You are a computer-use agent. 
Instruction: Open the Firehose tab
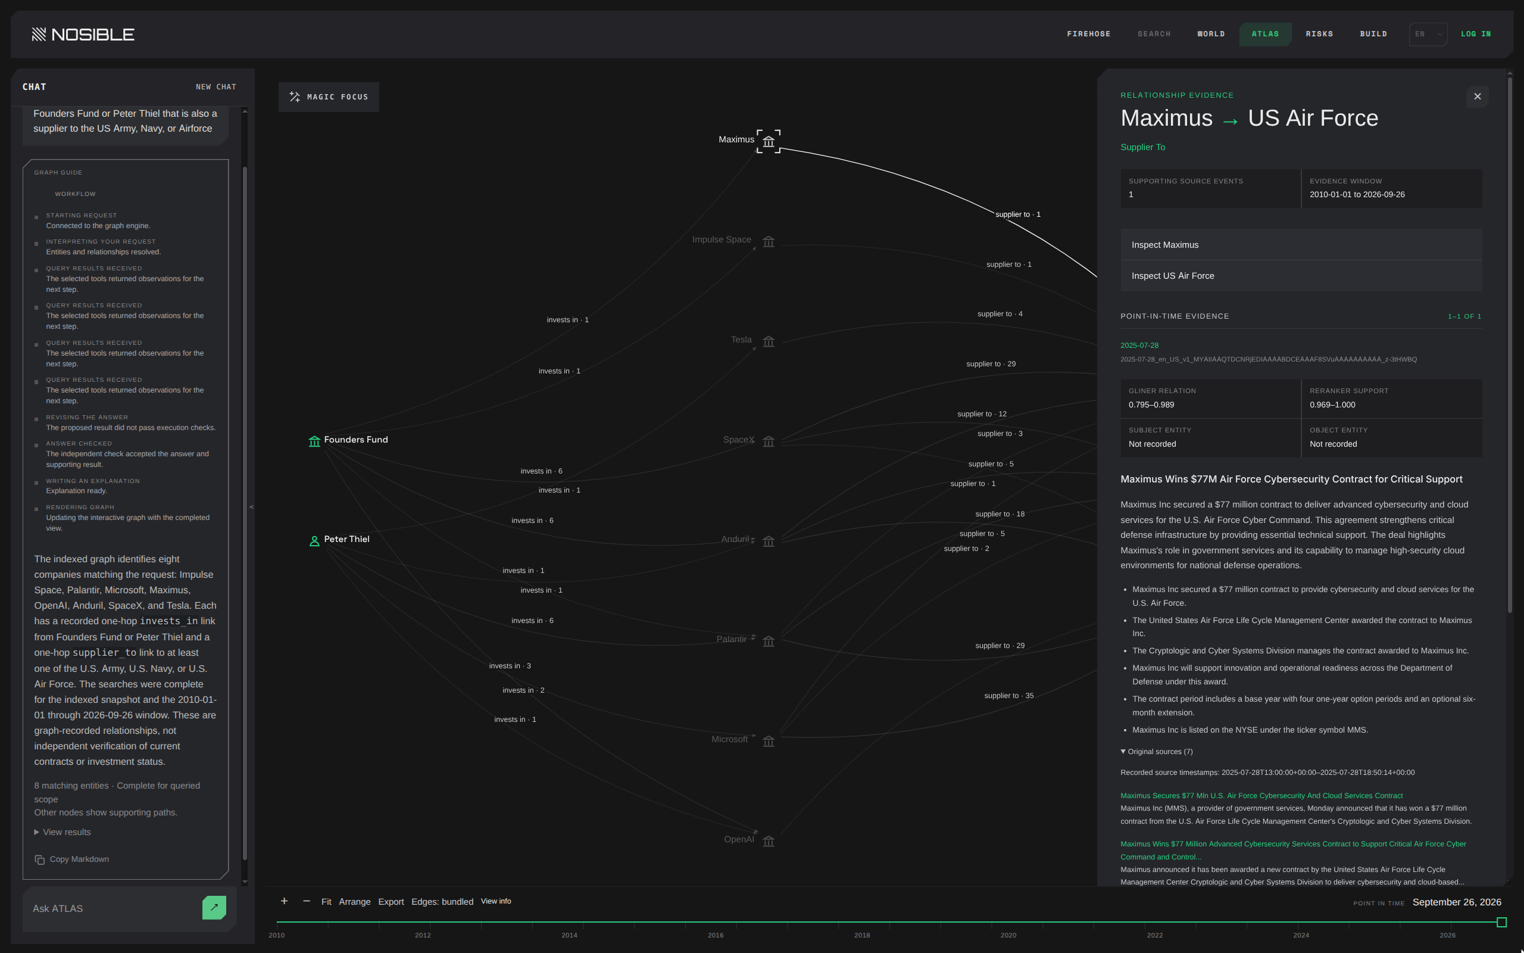click(x=1088, y=34)
